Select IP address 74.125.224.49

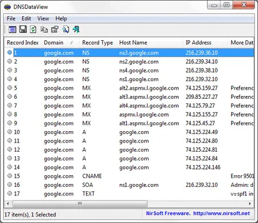(x=202, y=132)
